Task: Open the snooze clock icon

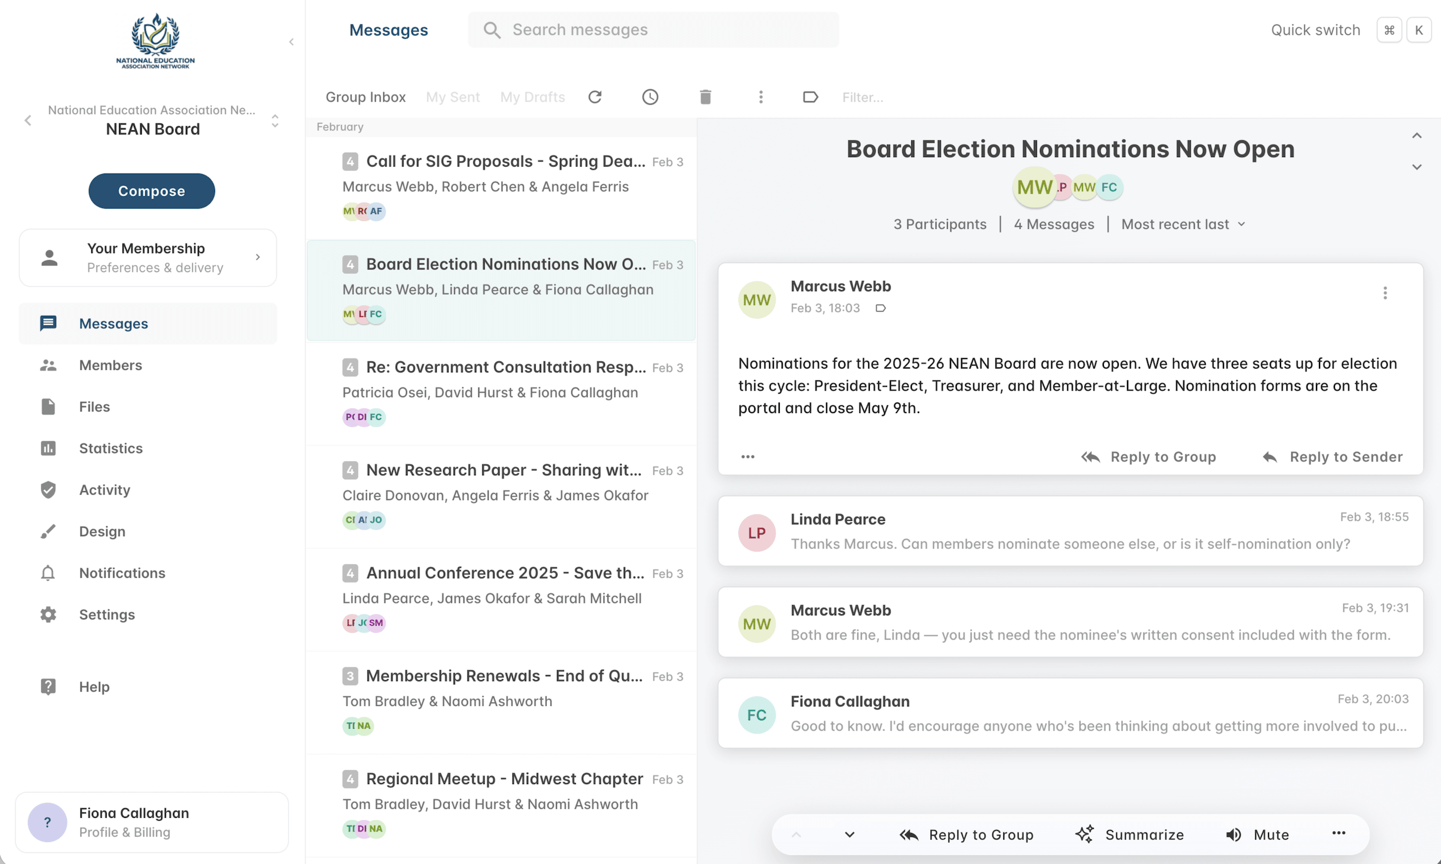Action: pyautogui.click(x=650, y=97)
